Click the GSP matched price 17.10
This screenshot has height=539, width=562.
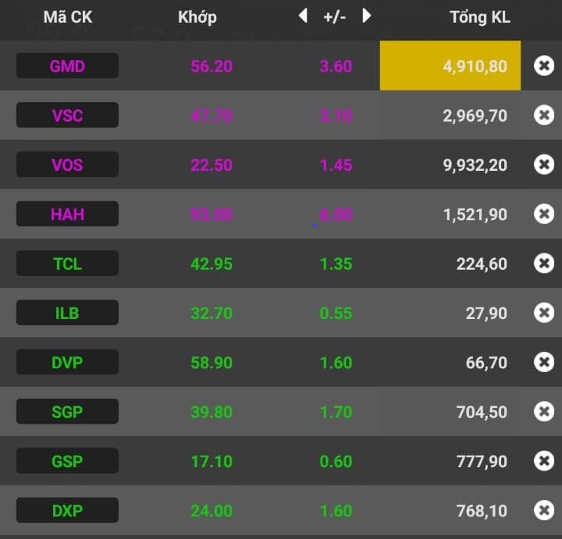click(x=212, y=461)
